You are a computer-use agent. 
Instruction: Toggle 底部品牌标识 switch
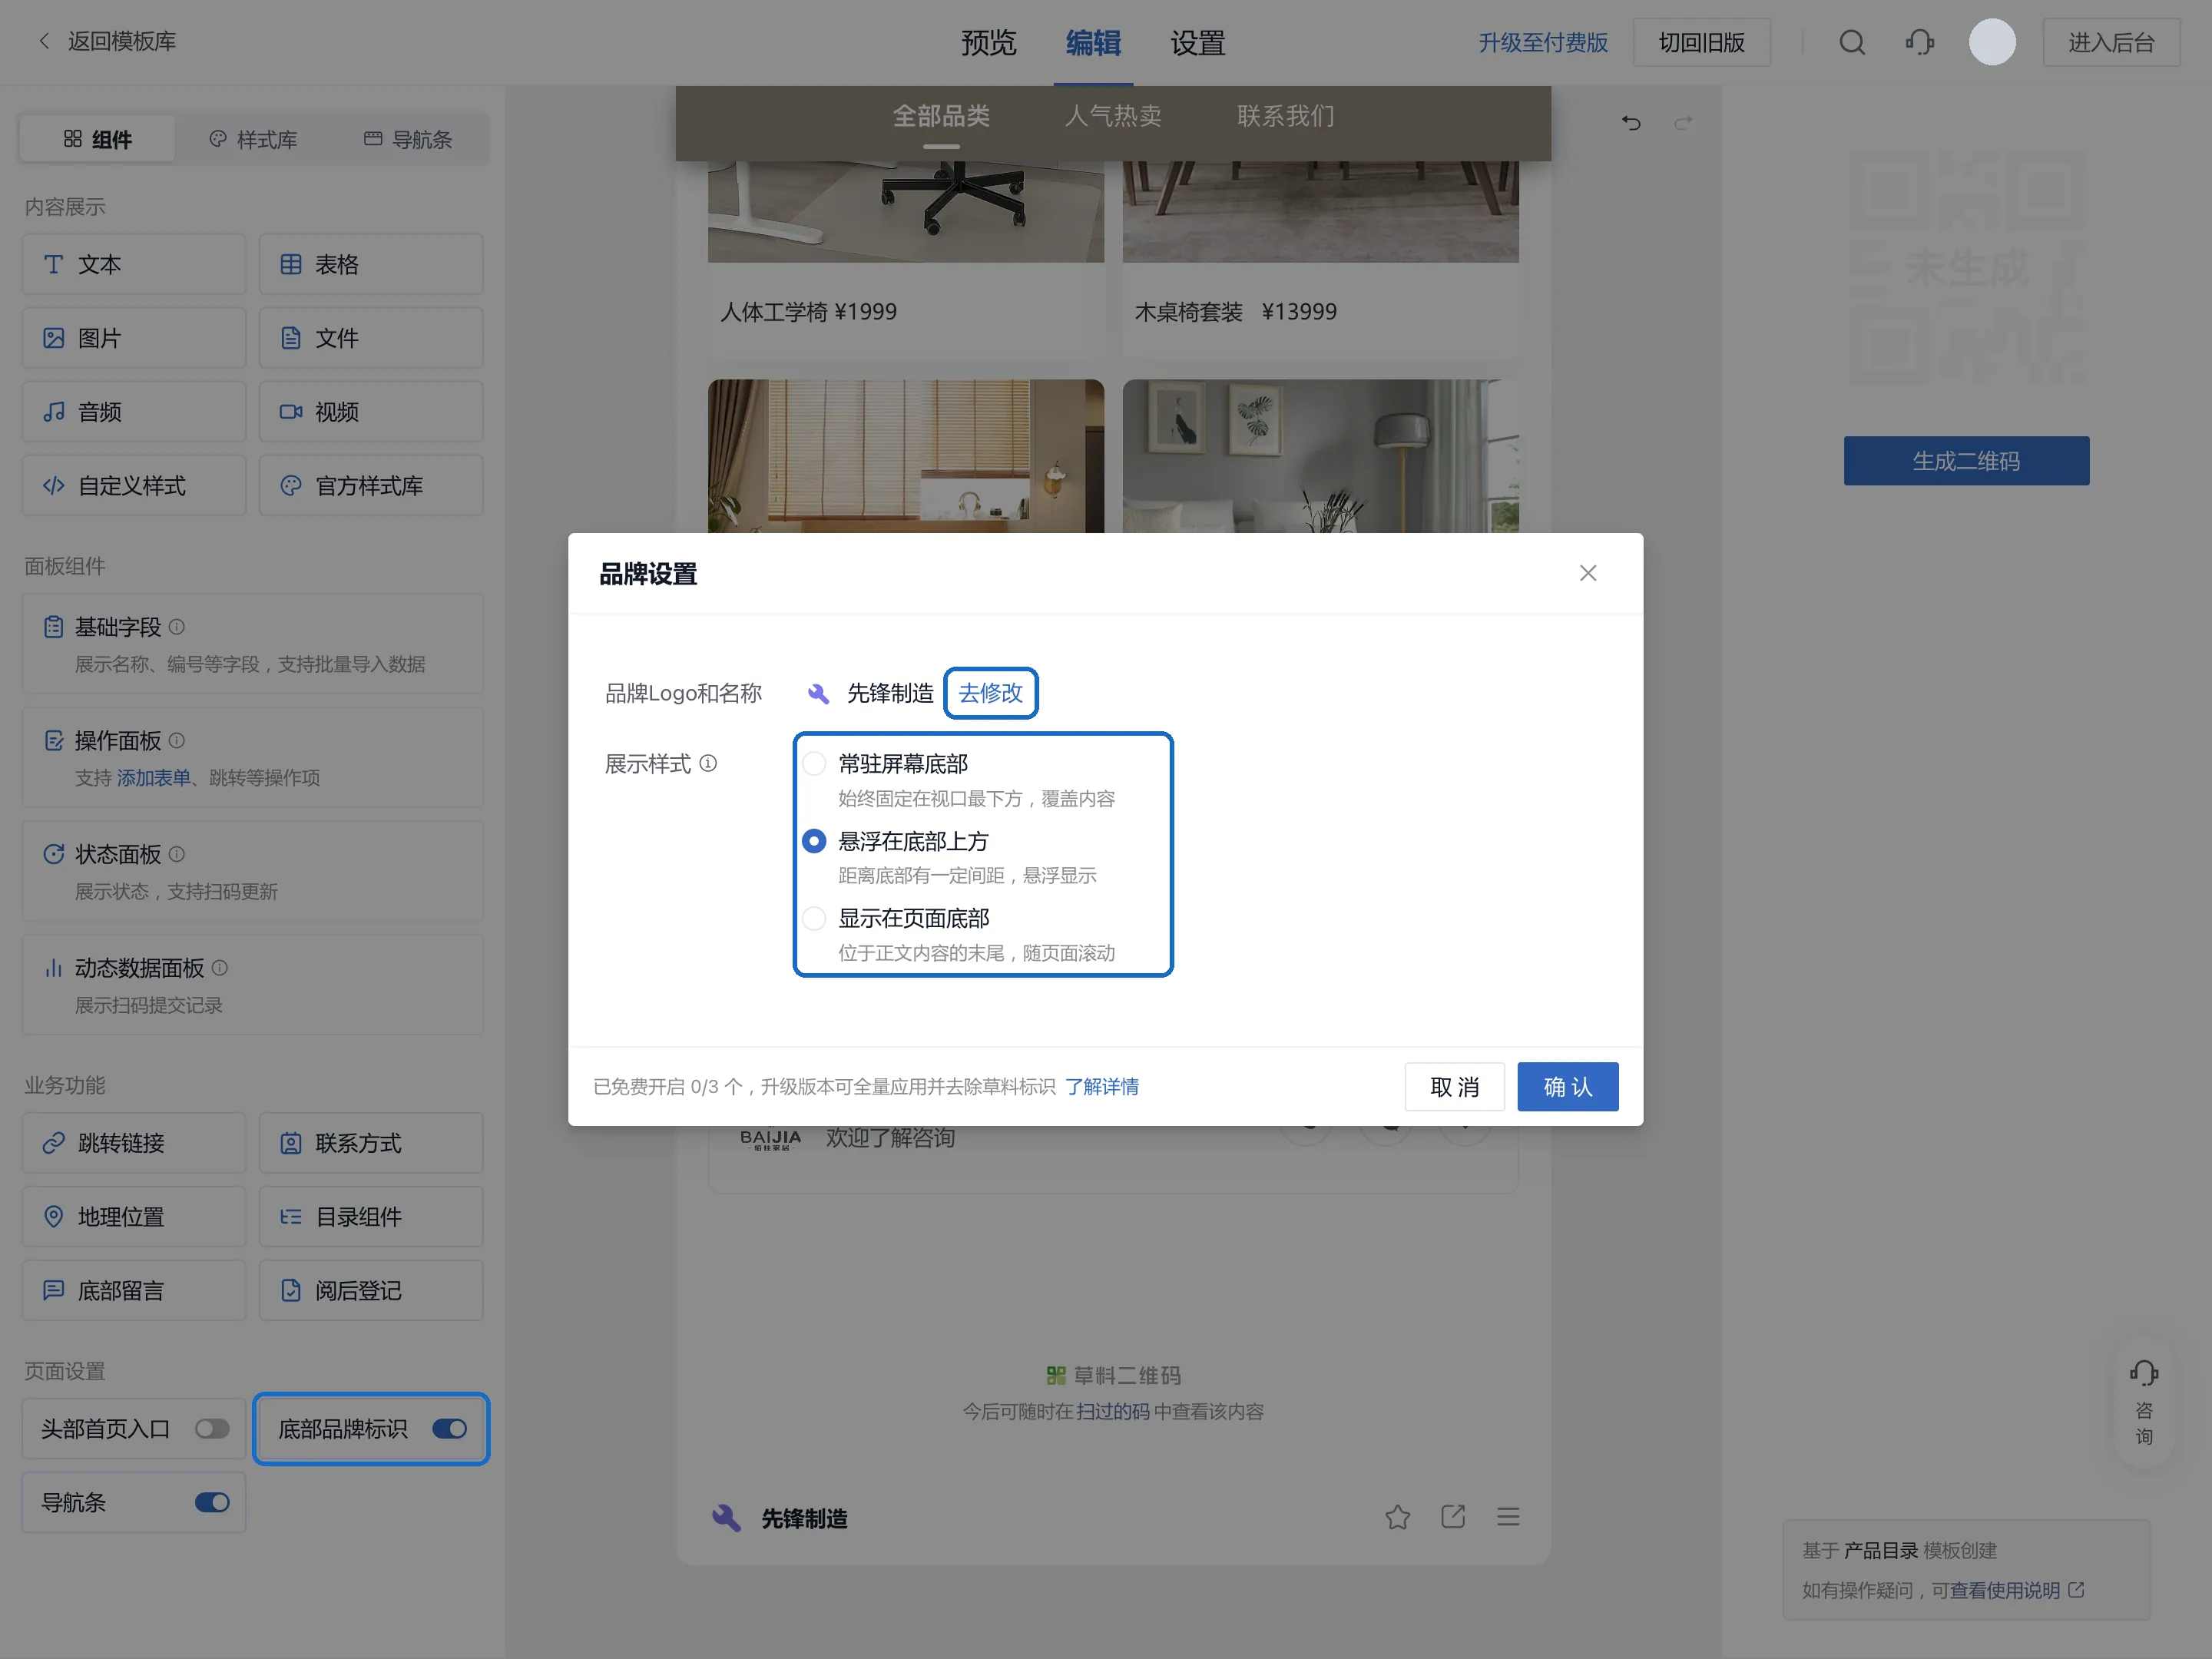[450, 1429]
